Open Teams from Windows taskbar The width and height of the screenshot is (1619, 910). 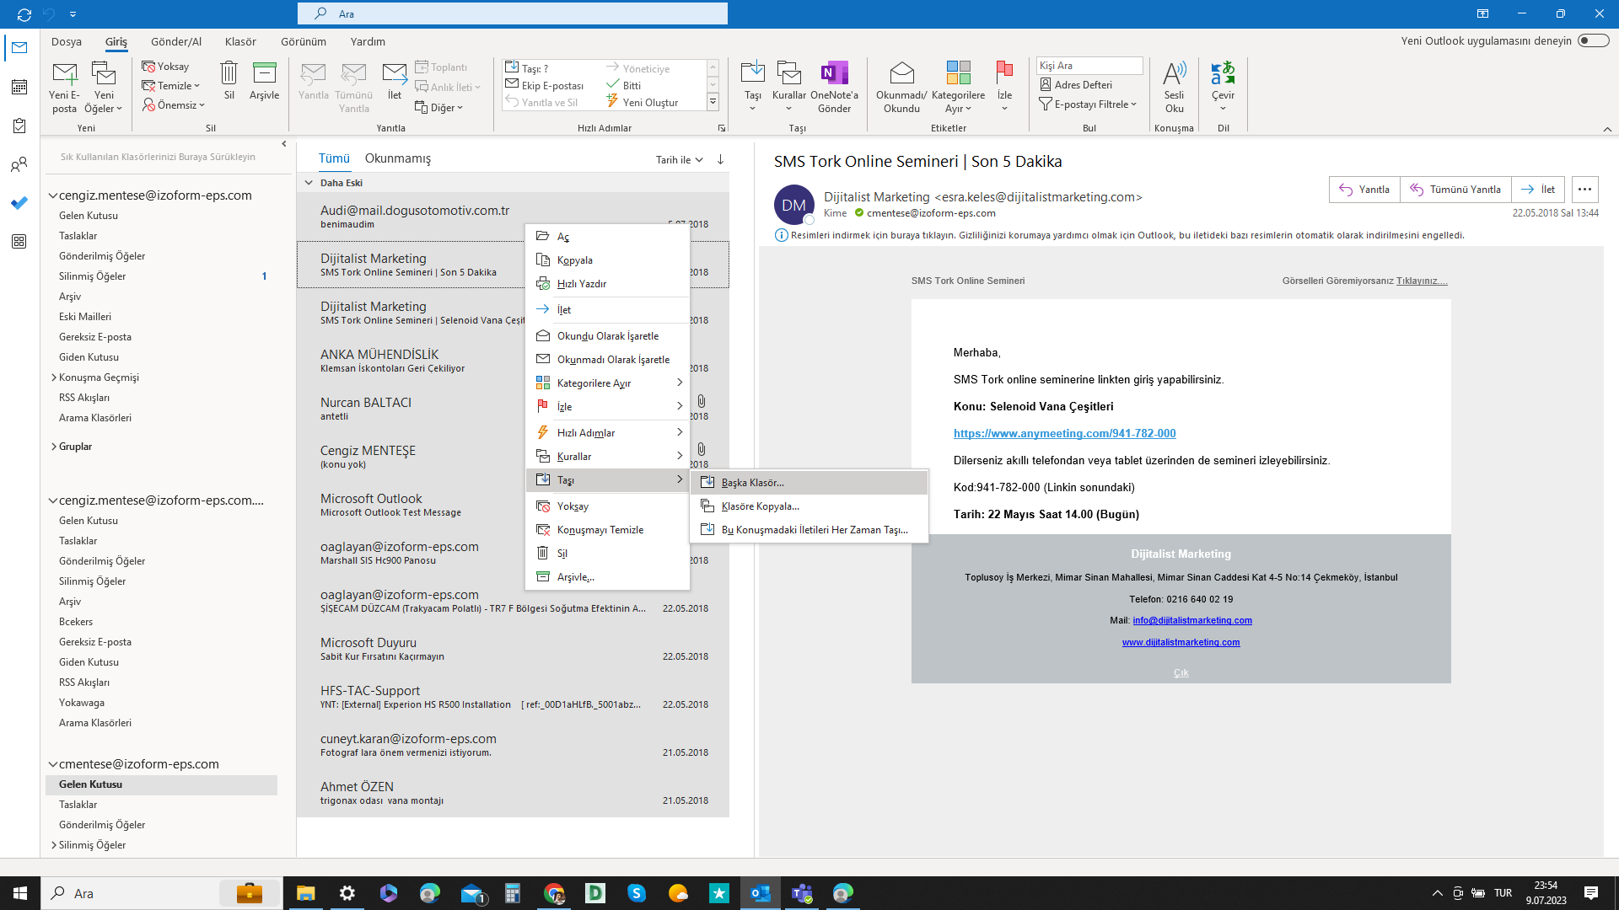tap(802, 893)
